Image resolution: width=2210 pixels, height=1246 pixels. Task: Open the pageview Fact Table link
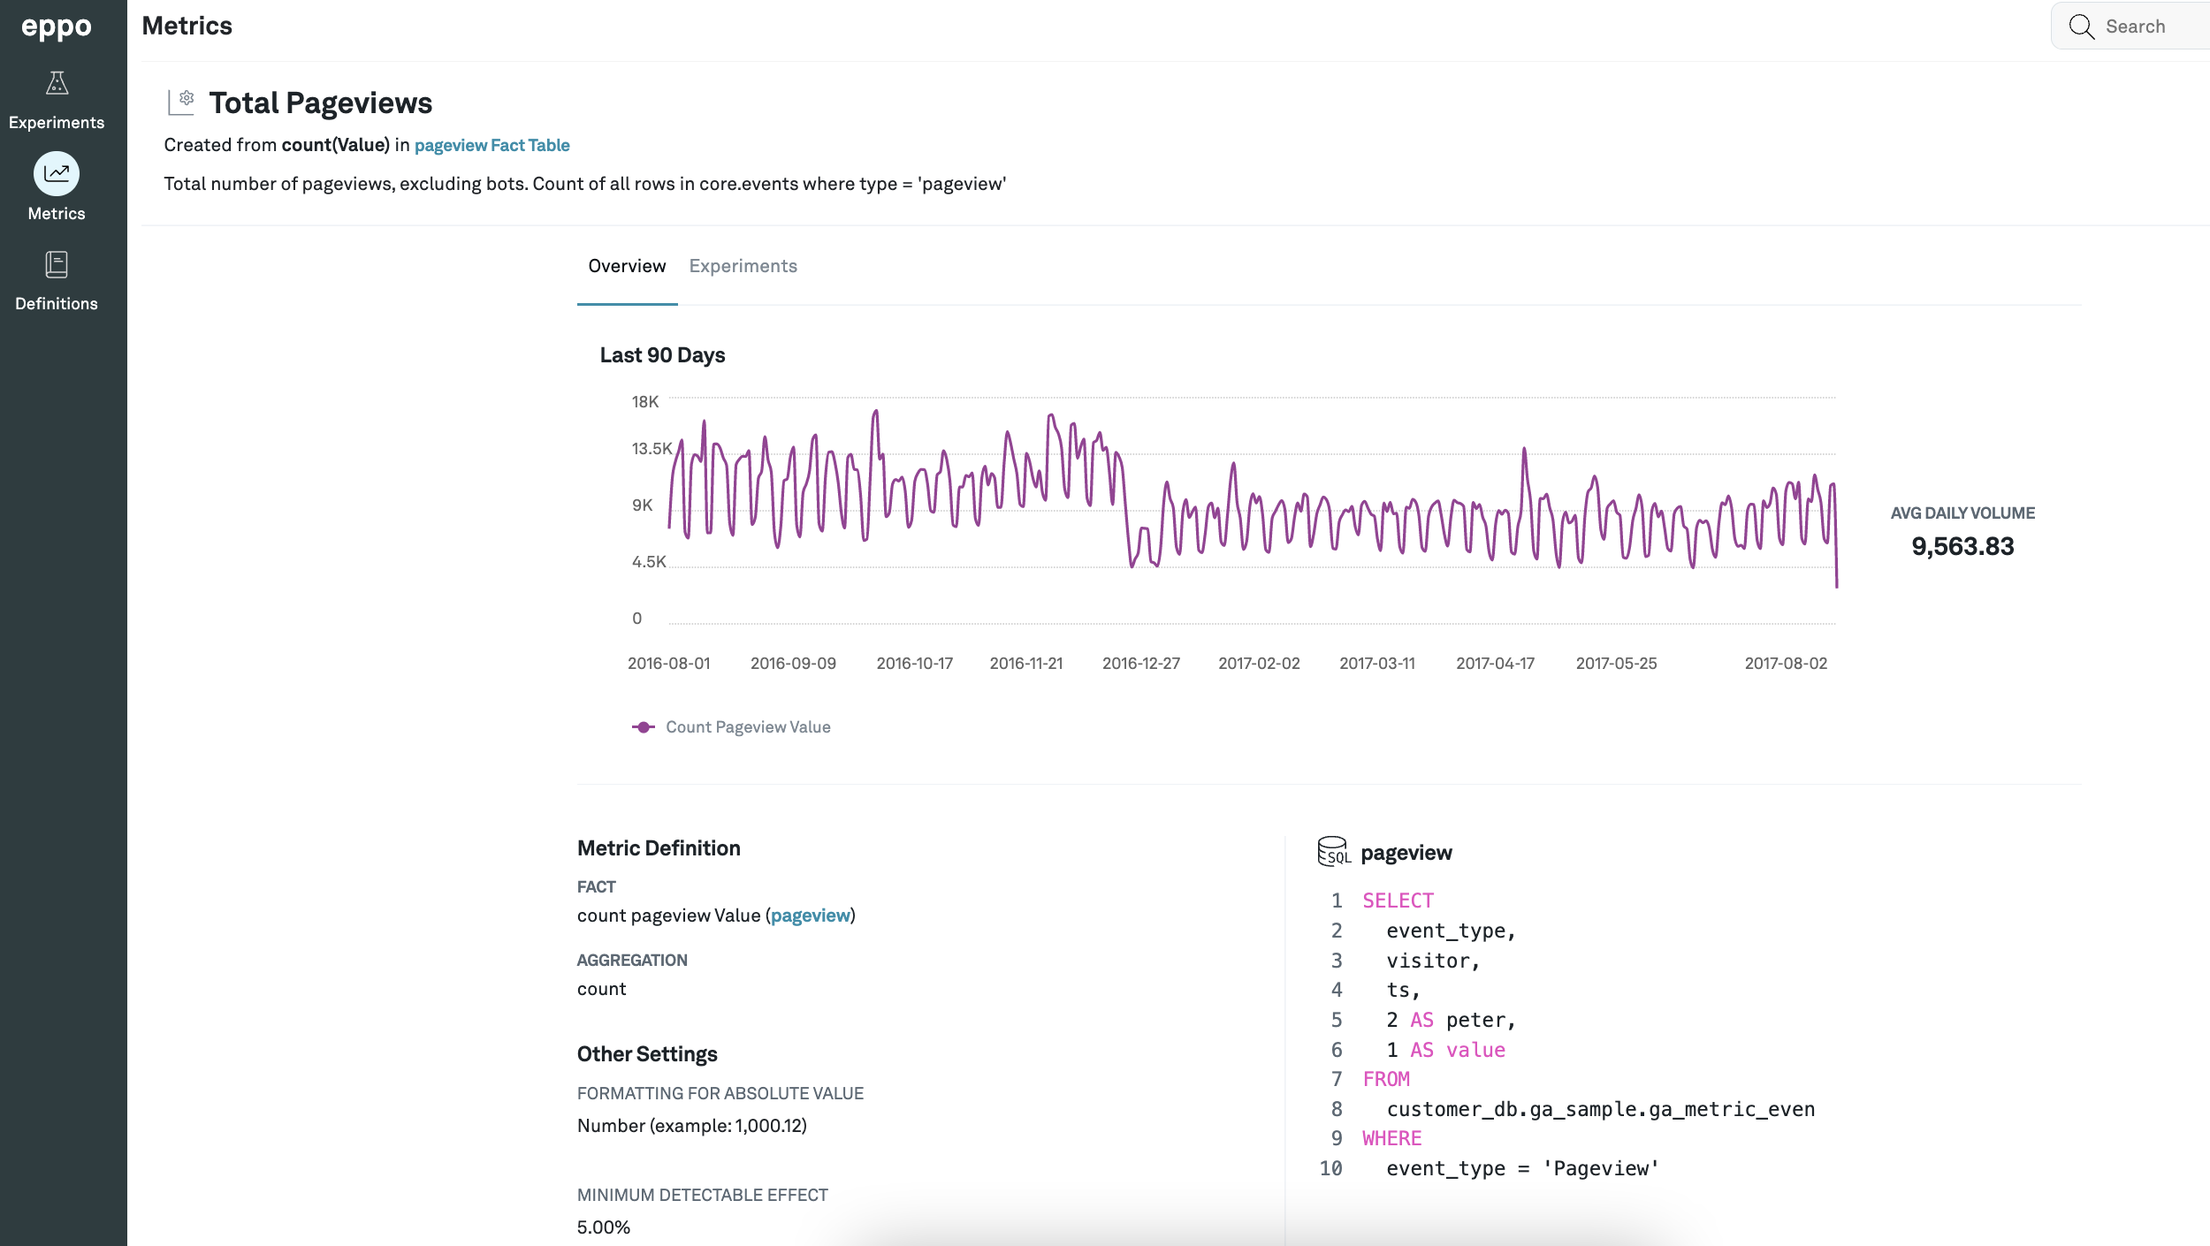(x=492, y=145)
